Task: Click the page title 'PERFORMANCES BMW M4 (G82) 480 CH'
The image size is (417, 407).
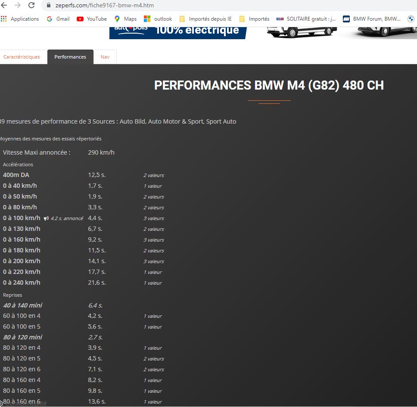Action: tap(269, 85)
